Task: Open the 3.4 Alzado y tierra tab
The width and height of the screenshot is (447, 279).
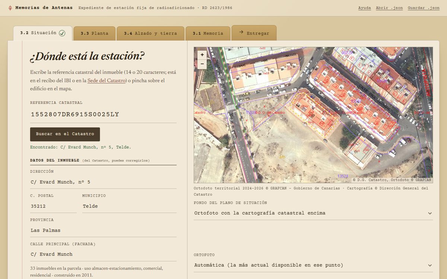Action: [x=150, y=33]
